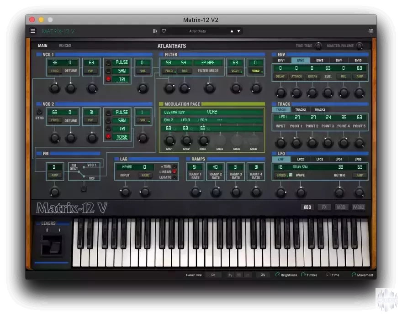Click the Ramp 1 Rate knob
Screen dimensions: 402x316
[x=196, y=192]
